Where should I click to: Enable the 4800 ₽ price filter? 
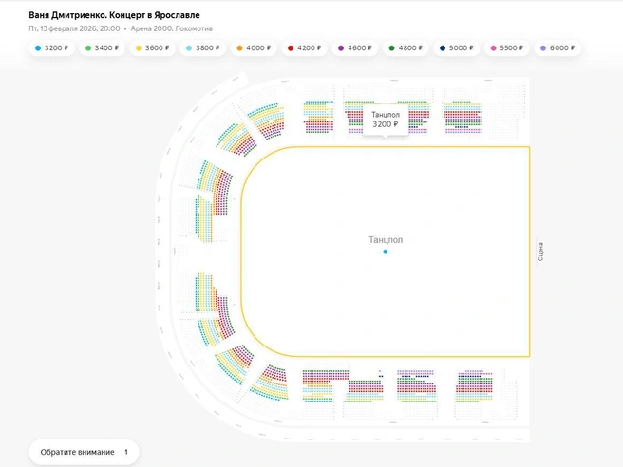(406, 47)
